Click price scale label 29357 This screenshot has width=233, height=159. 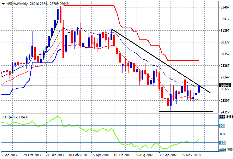[x=225, y=54]
